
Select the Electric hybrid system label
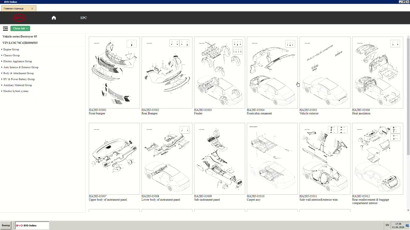point(16,91)
